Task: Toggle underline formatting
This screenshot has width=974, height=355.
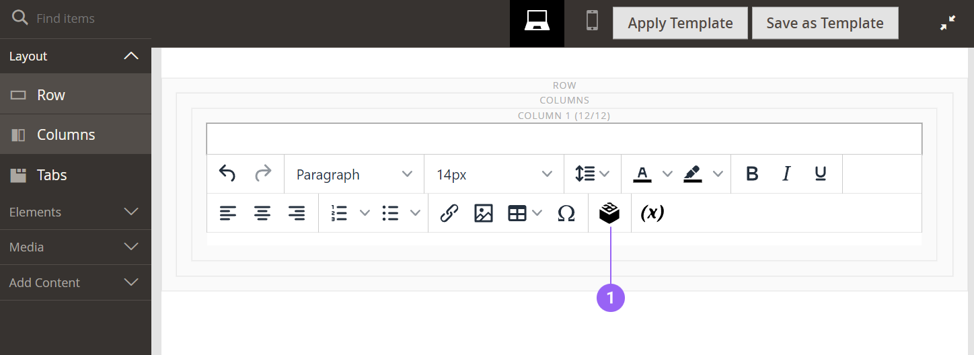Action: click(x=820, y=174)
